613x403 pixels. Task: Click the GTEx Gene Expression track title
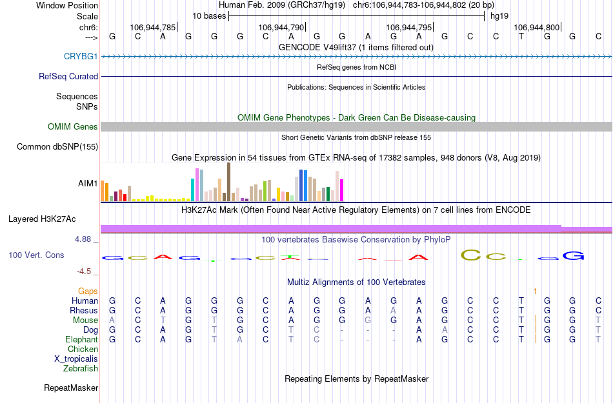click(x=356, y=158)
